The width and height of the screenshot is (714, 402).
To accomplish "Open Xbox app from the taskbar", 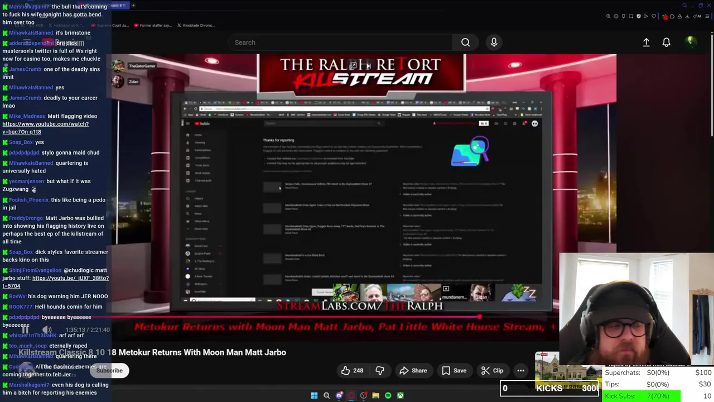I will [x=400, y=395].
